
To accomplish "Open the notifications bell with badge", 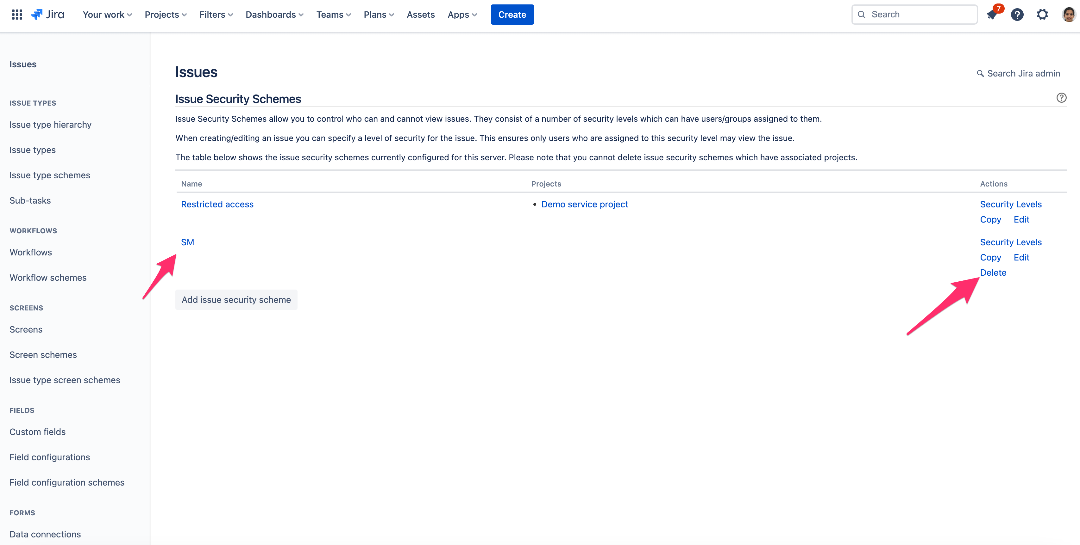I will 992,15.
